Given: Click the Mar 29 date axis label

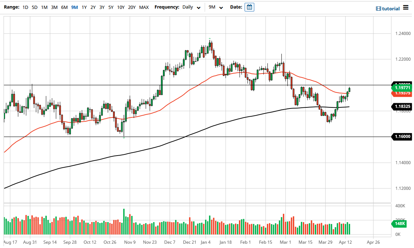Looking at the screenshot, I should (325, 242).
